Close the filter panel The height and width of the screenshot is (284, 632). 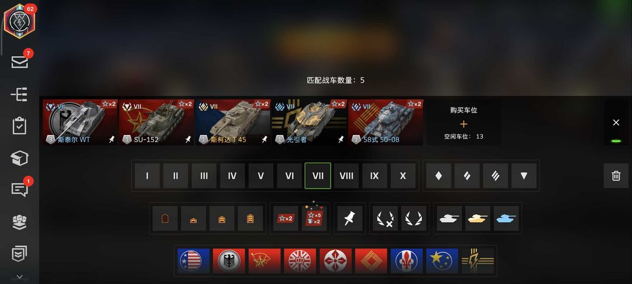[x=616, y=123]
